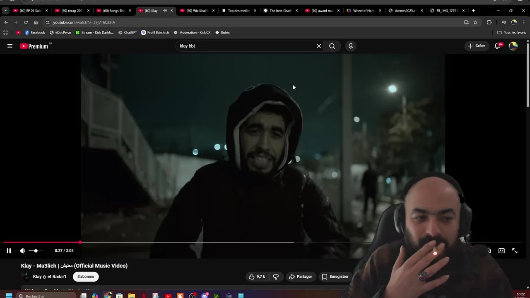
Task: Pause the video playback
Action: click(9, 251)
